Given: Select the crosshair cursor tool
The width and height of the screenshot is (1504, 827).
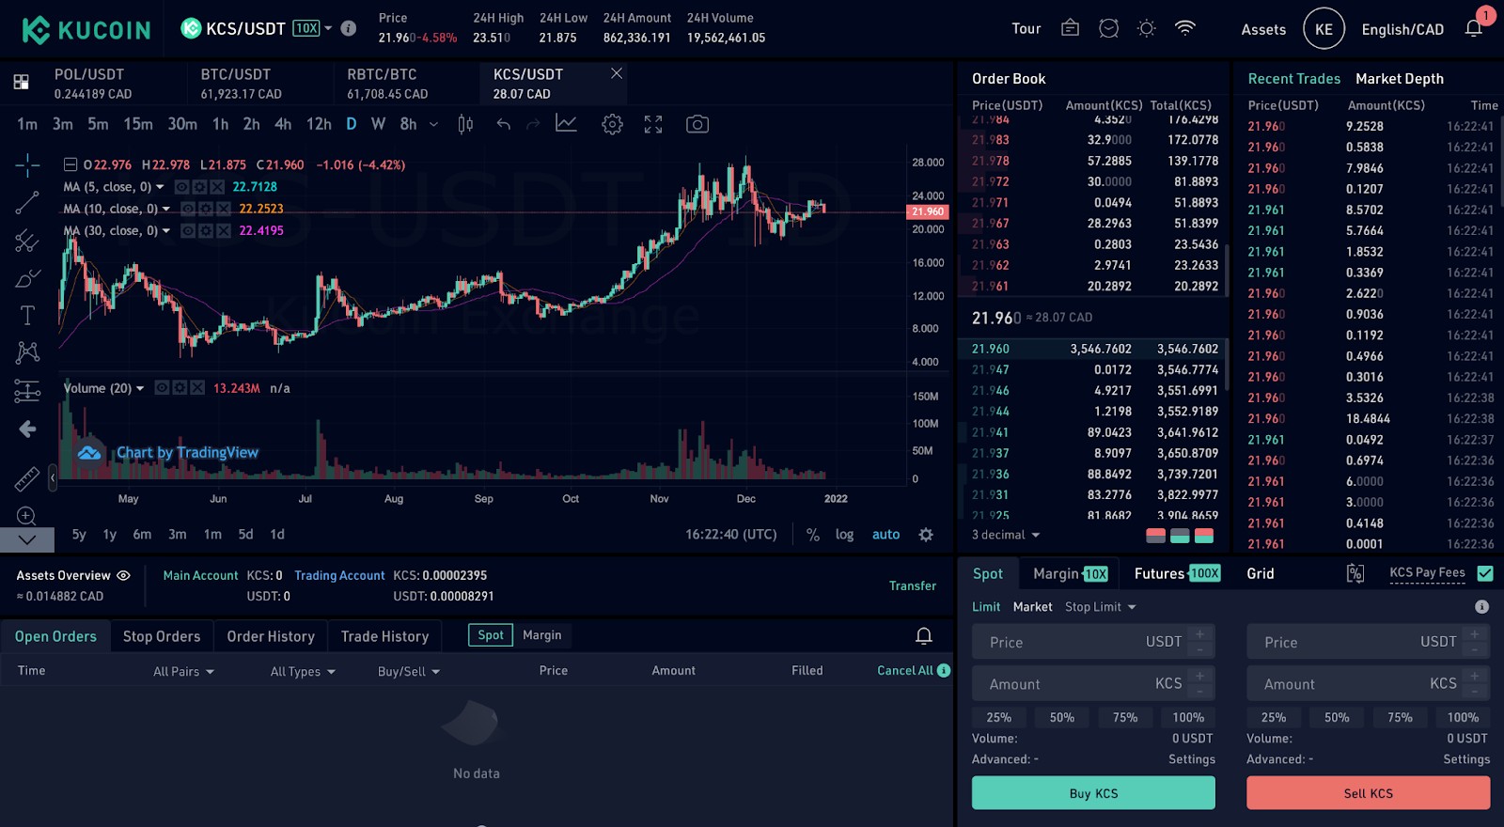Looking at the screenshot, I should coord(27,165).
